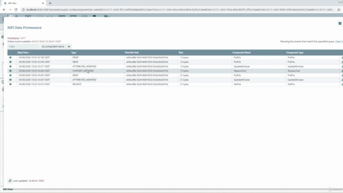Image resolution: width=343 pixels, height=193 pixels.
Task: Select the FlowFile Uuid in the RECEIVE row
Action: coord(147,84)
